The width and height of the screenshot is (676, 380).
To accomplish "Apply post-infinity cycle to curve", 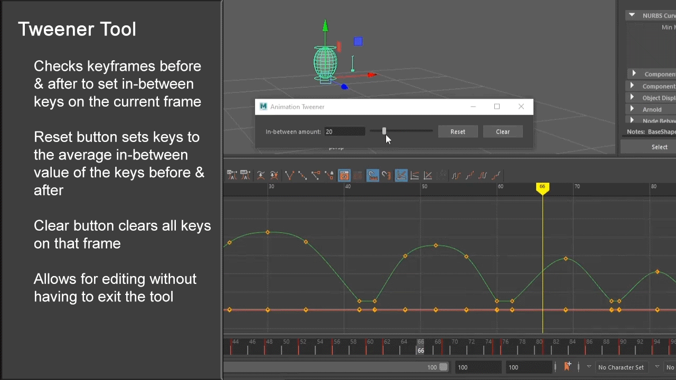I will (x=483, y=175).
